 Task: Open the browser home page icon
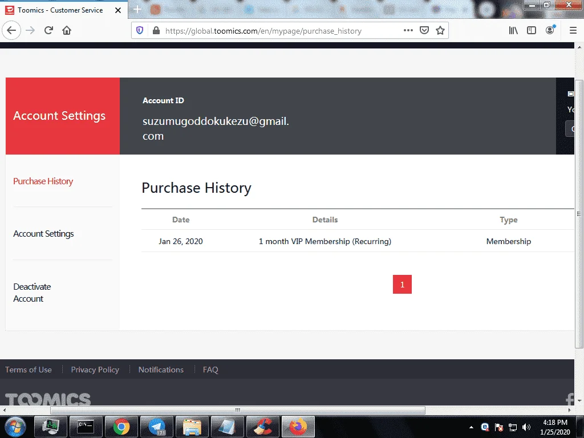tap(67, 31)
